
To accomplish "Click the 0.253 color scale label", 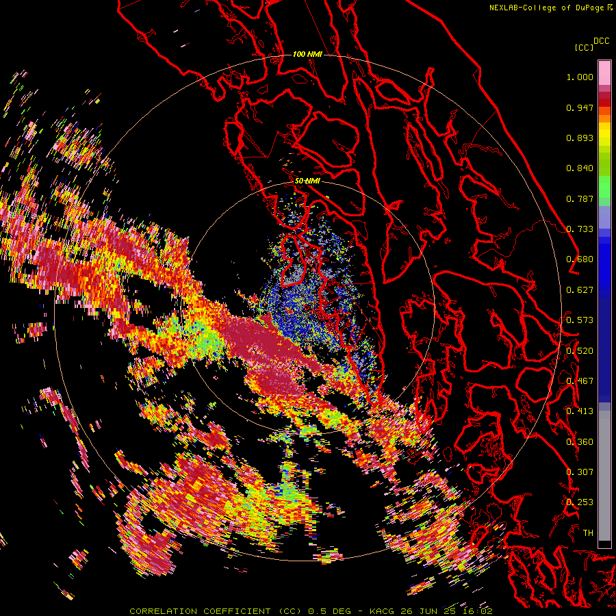I will [580, 502].
